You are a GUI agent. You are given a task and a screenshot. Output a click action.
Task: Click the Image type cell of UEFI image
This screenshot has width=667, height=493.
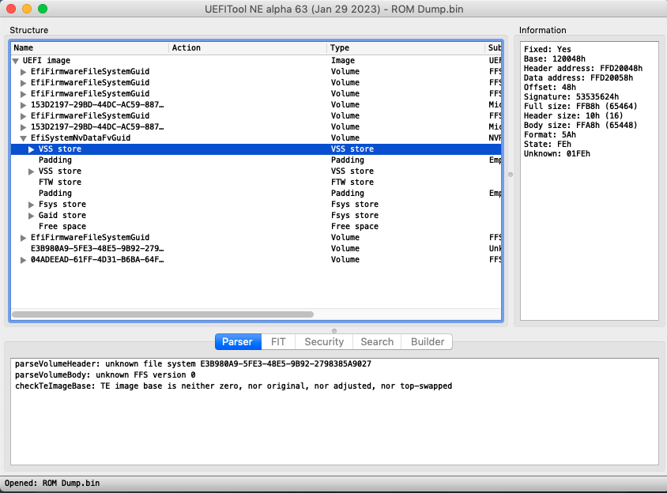click(343, 60)
